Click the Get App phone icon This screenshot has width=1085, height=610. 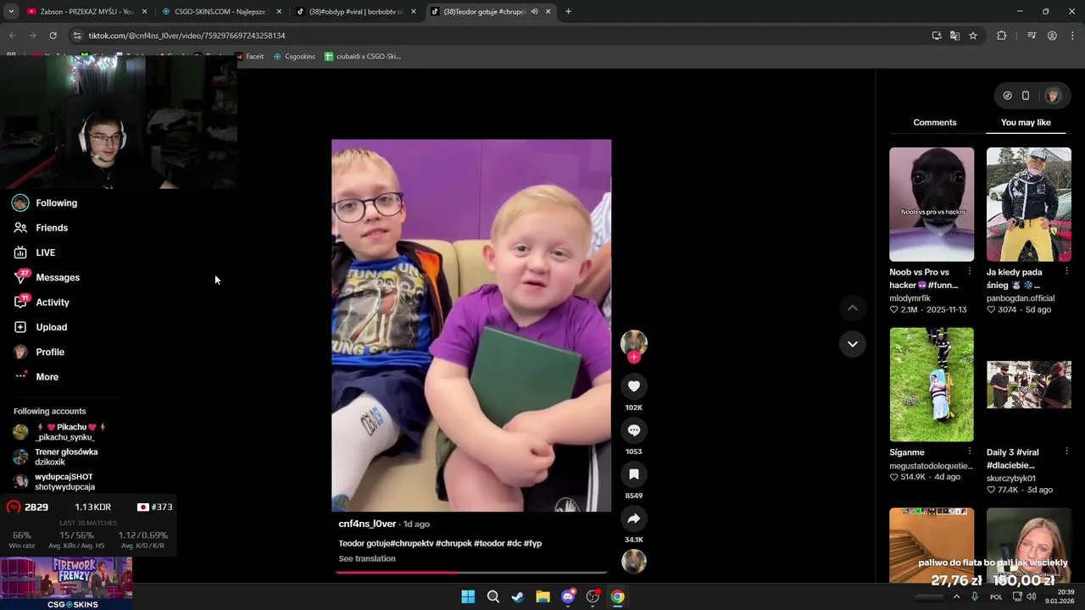[x=1026, y=96]
